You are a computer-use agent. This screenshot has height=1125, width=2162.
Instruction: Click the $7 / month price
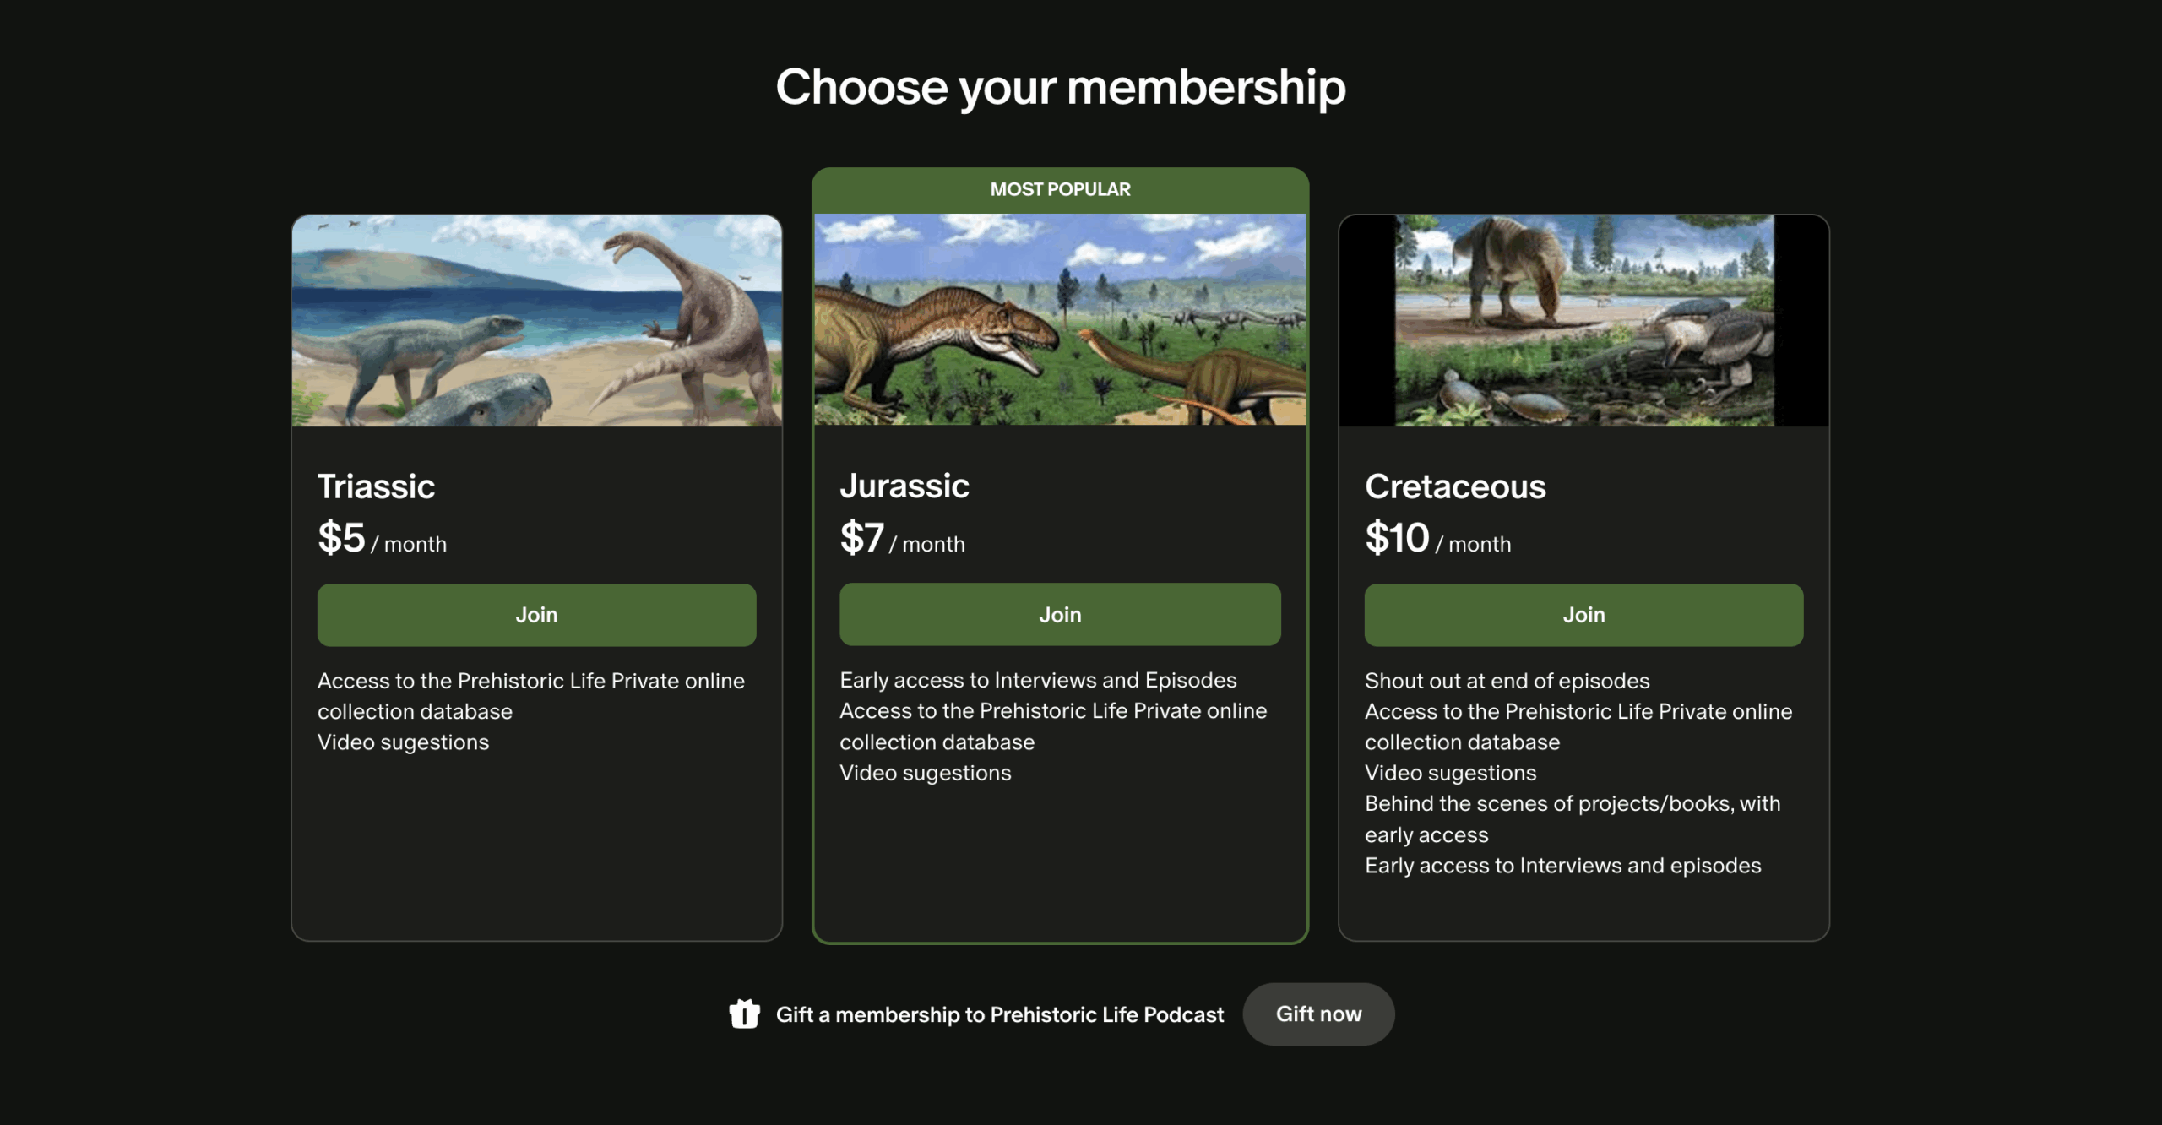902,539
